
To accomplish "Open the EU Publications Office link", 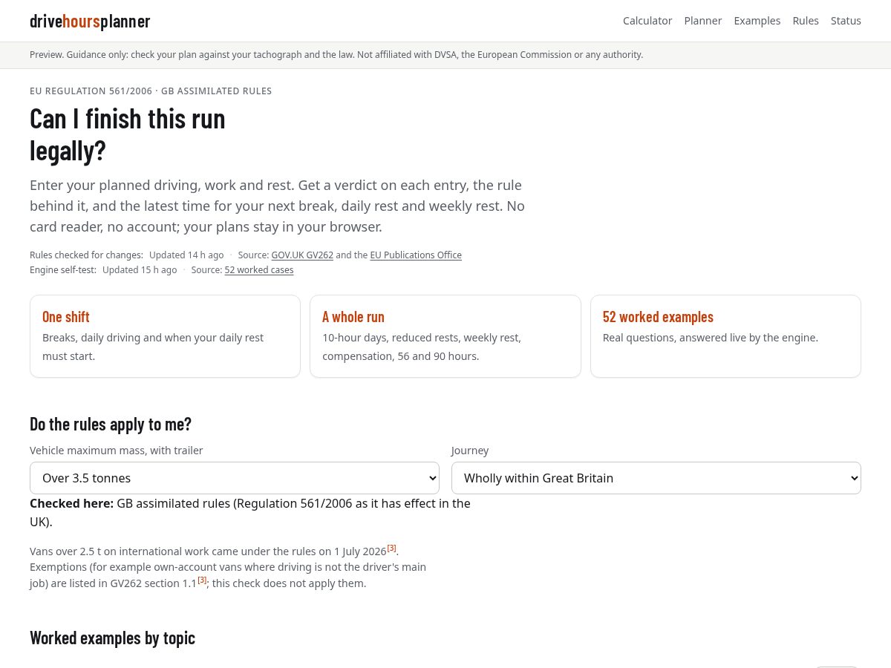I will click(x=416, y=255).
